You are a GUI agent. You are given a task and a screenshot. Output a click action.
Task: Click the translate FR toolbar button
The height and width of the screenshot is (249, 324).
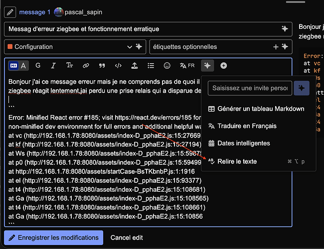187,65
